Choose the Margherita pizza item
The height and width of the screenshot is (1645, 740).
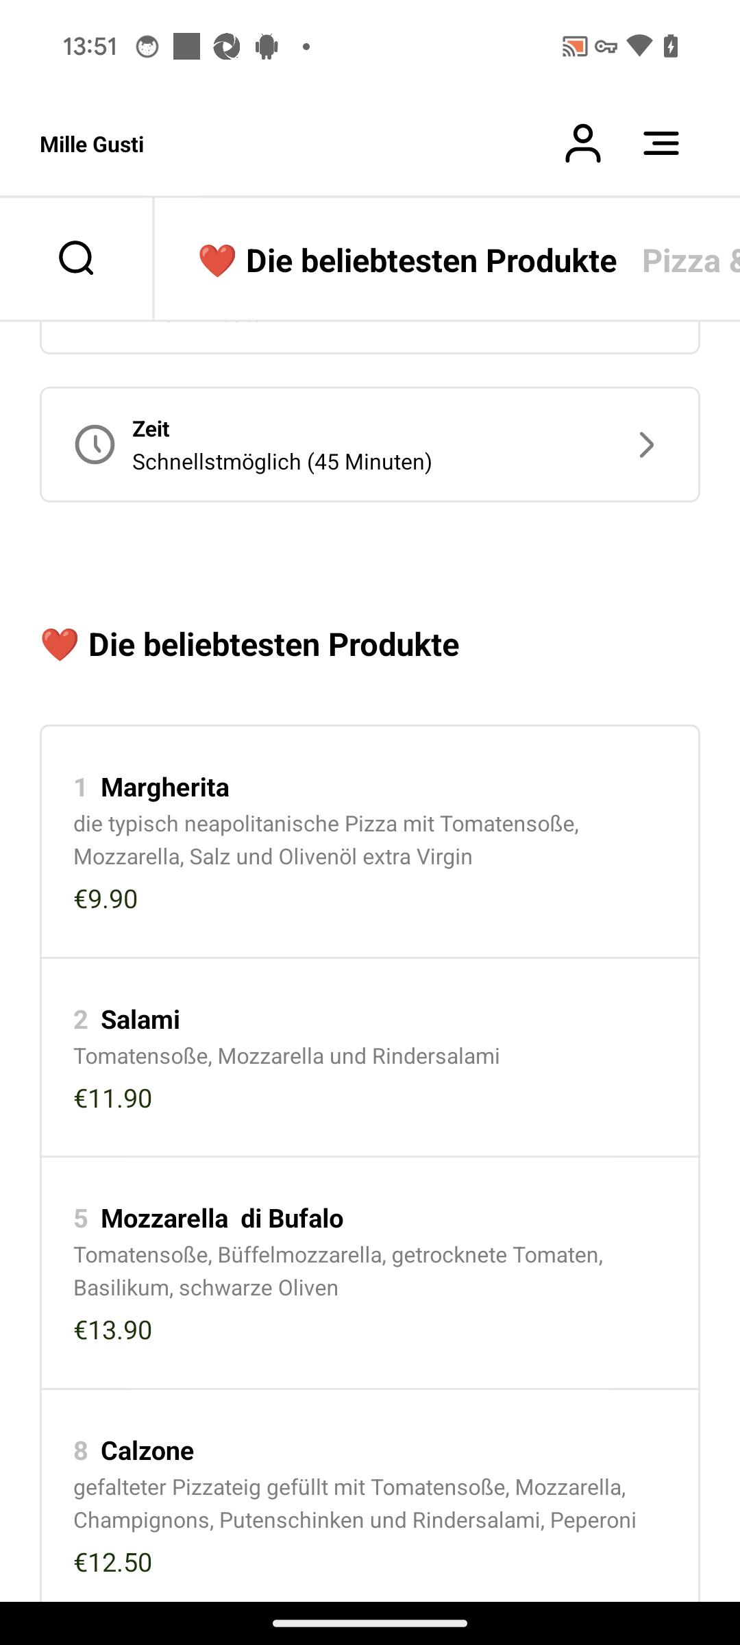370,842
